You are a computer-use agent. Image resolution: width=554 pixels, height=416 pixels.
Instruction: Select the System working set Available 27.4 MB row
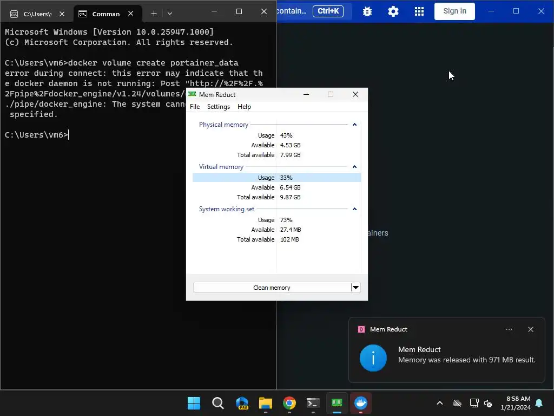(276, 230)
